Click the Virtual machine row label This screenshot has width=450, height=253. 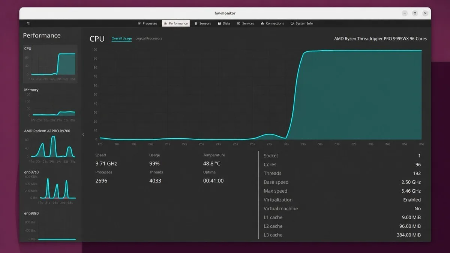(280, 208)
